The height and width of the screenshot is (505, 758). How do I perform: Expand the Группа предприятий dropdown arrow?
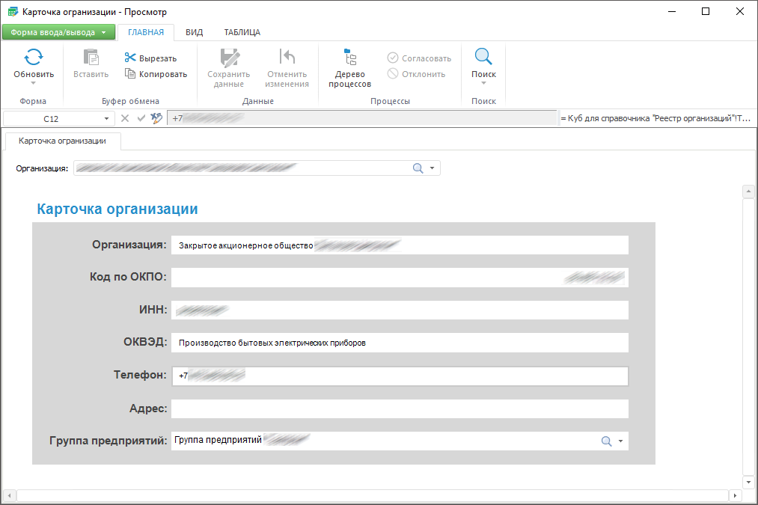coord(621,441)
